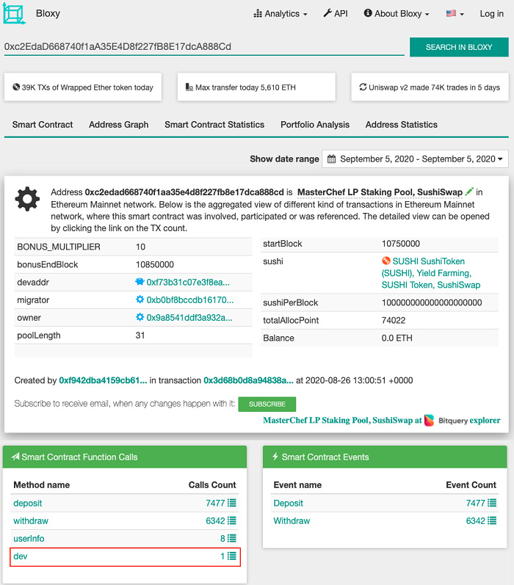
Task: Click the paper plane Function Calls icon
Action: click(x=15, y=457)
